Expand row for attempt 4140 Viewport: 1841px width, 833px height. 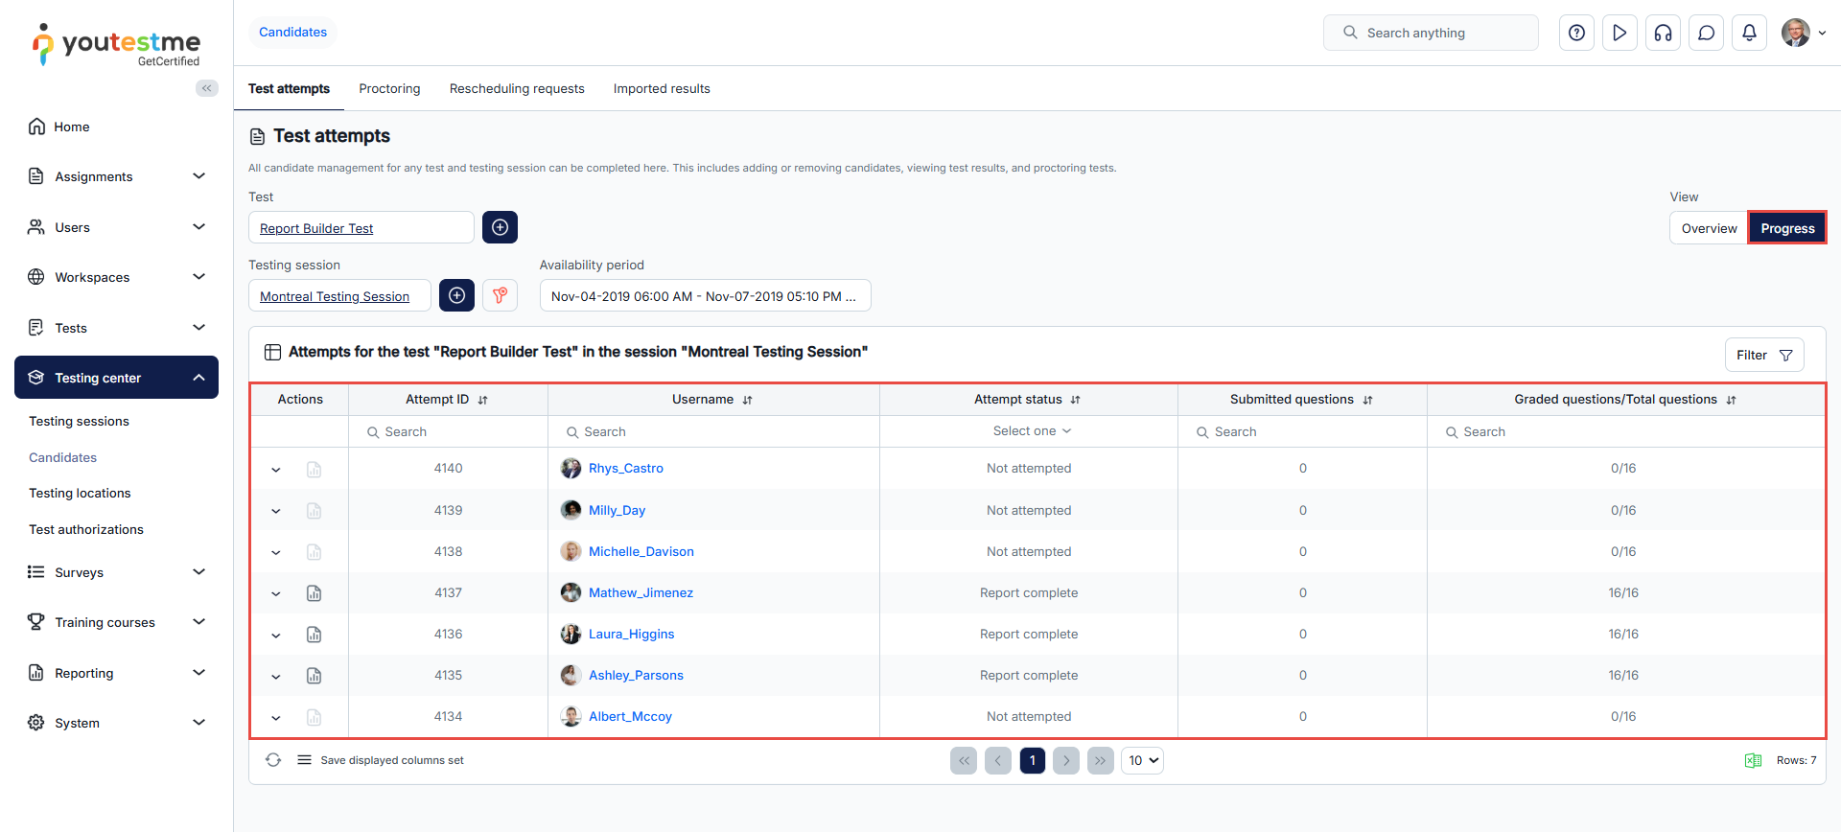pos(276,470)
